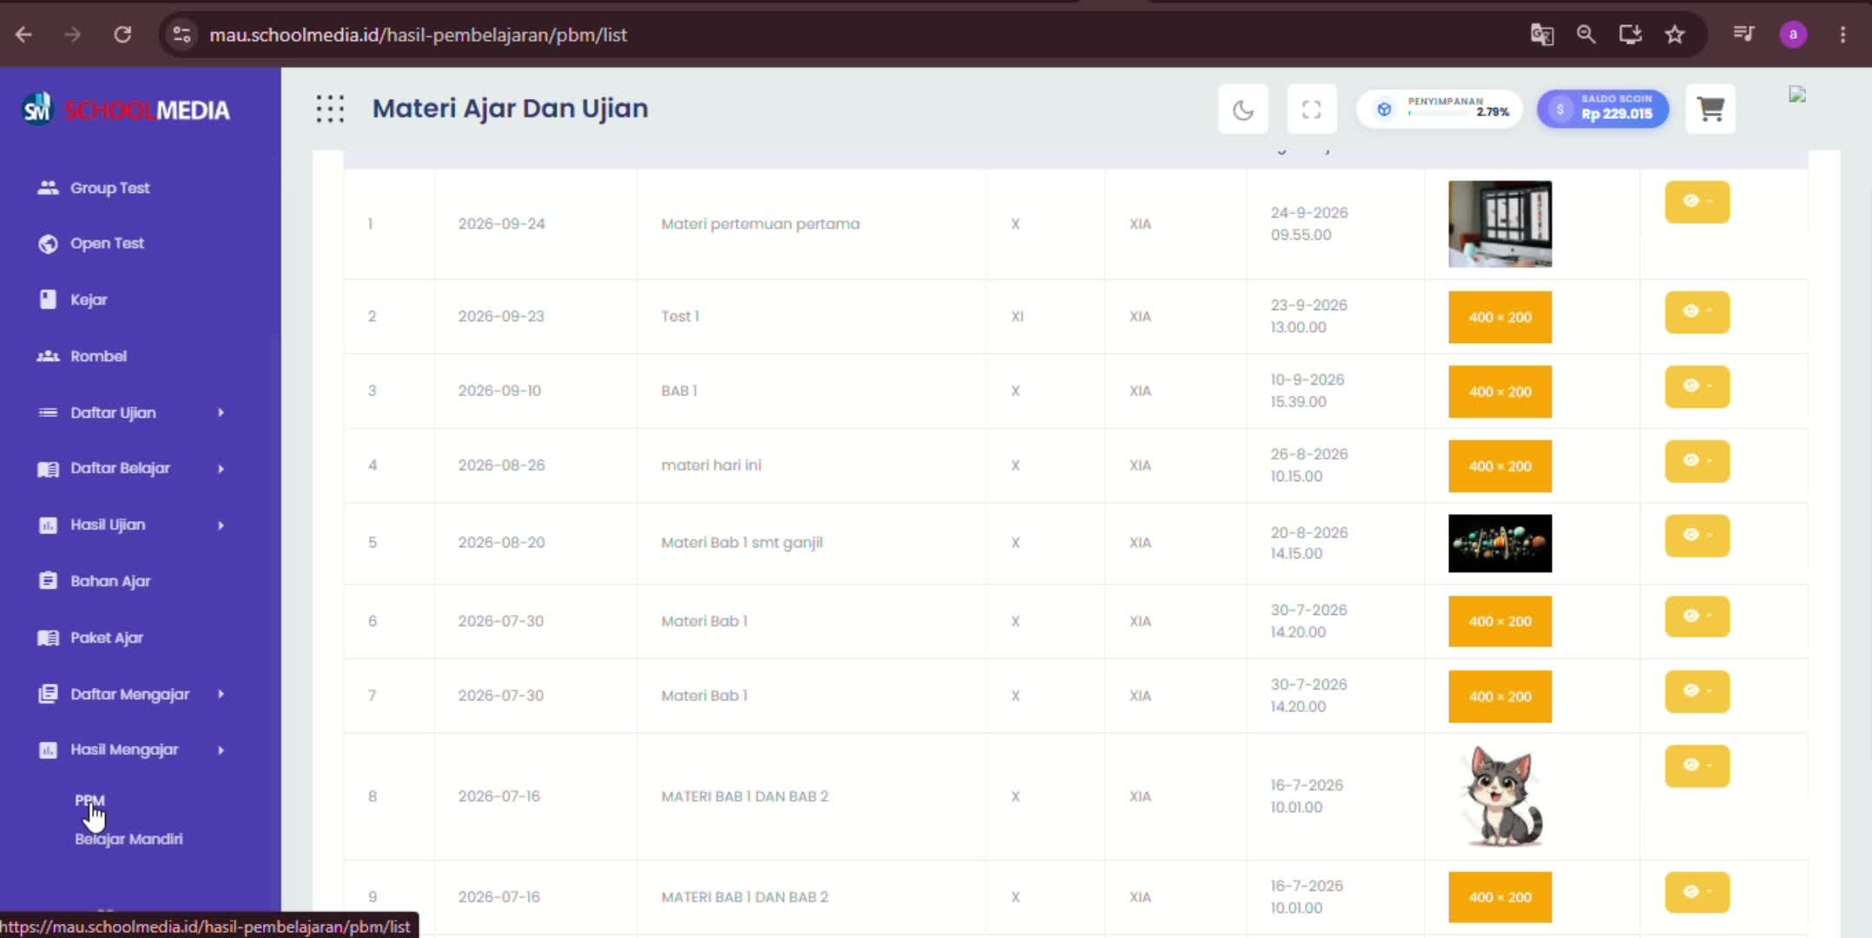This screenshot has height=938, width=1872.
Task: Collapse the Hasil Mengajar submenu
Action: coord(130,750)
